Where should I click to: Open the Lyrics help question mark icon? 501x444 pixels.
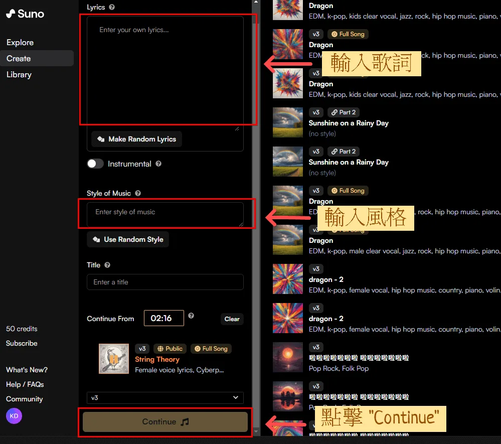[x=112, y=7]
